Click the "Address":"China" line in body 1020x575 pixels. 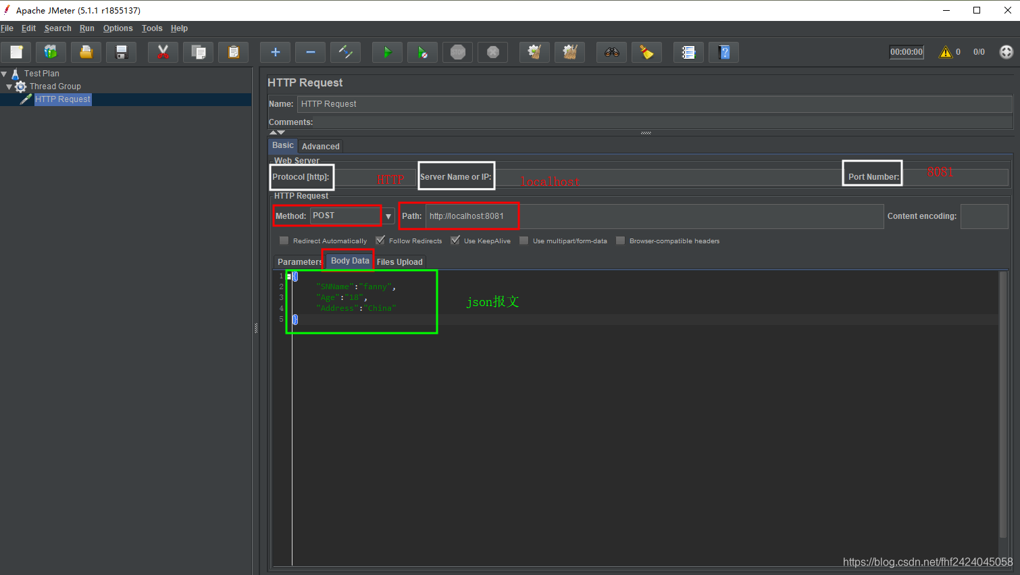pyautogui.click(x=356, y=308)
